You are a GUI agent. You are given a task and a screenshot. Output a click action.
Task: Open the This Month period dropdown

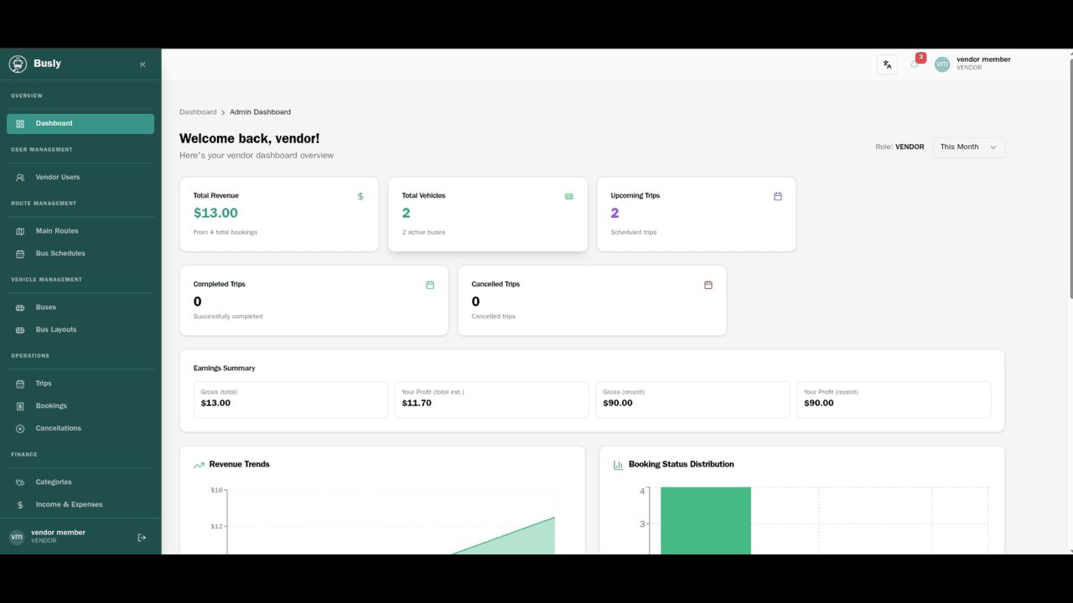(x=969, y=147)
